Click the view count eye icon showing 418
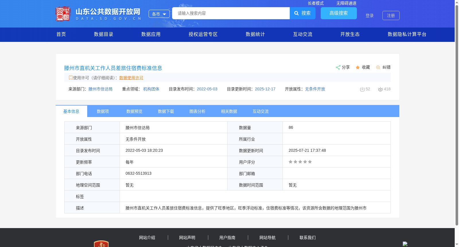Viewport: 459px width, 247px height. coord(380,89)
